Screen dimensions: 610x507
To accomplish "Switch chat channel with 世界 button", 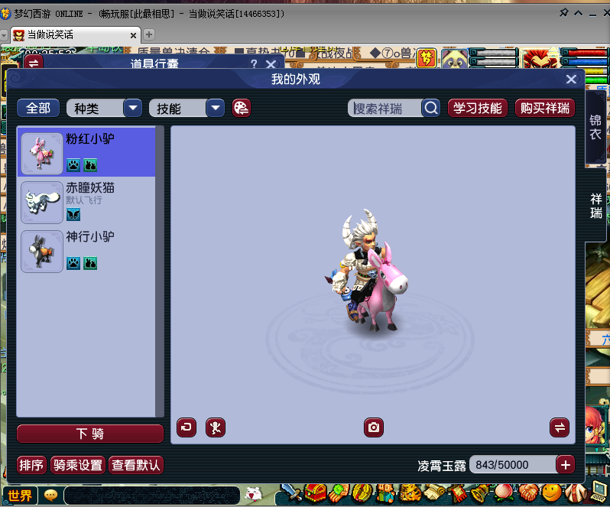I will tap(20, 496).
